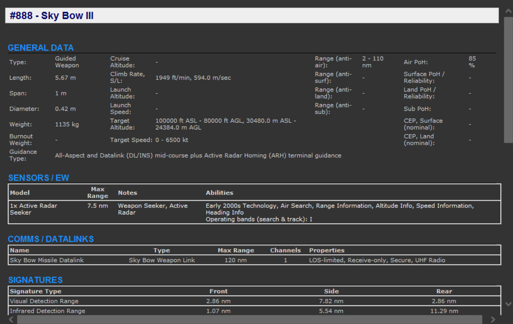Image resolution: width=513 pixels, height=324 pixels.
Task: Select the "Infrared Detection Range" row label
Action: tap(47, 311)
